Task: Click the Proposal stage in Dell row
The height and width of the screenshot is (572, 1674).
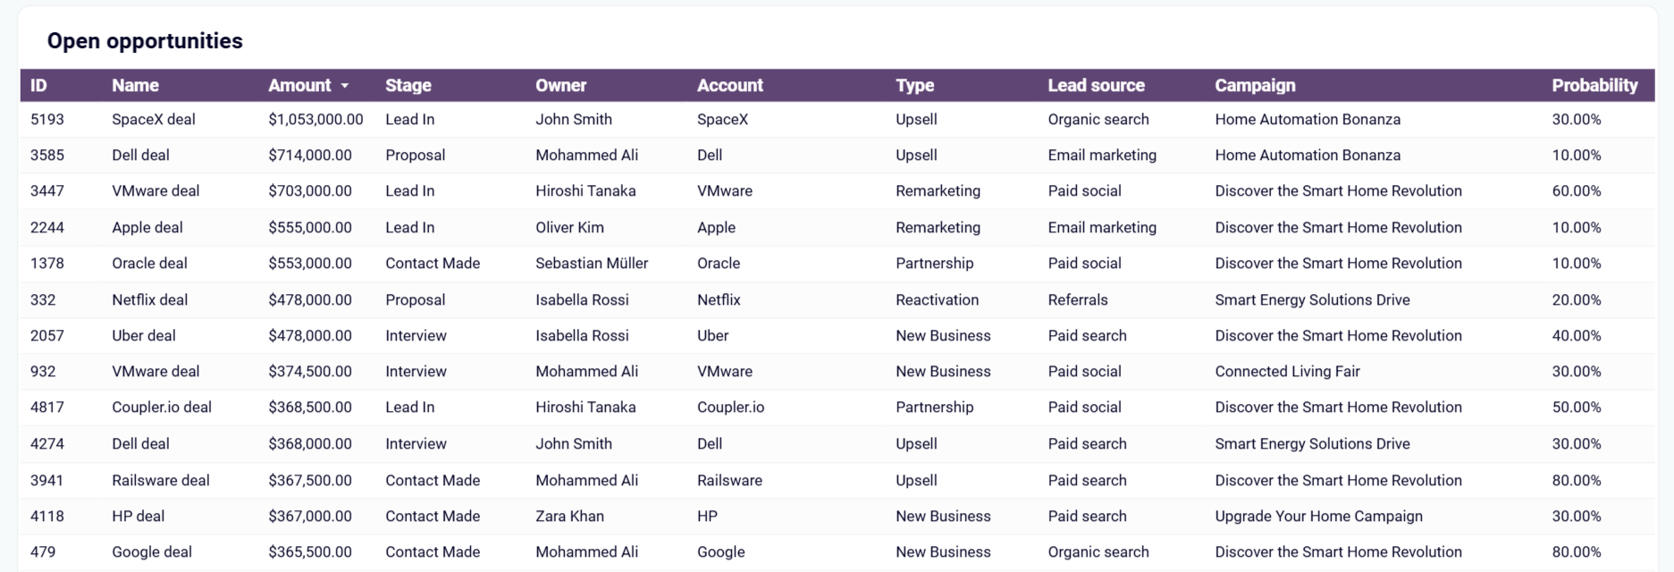Action: point(415,156)
